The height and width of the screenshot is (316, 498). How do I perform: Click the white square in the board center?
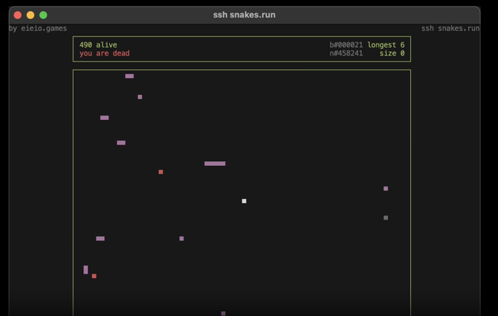point(244,201)
